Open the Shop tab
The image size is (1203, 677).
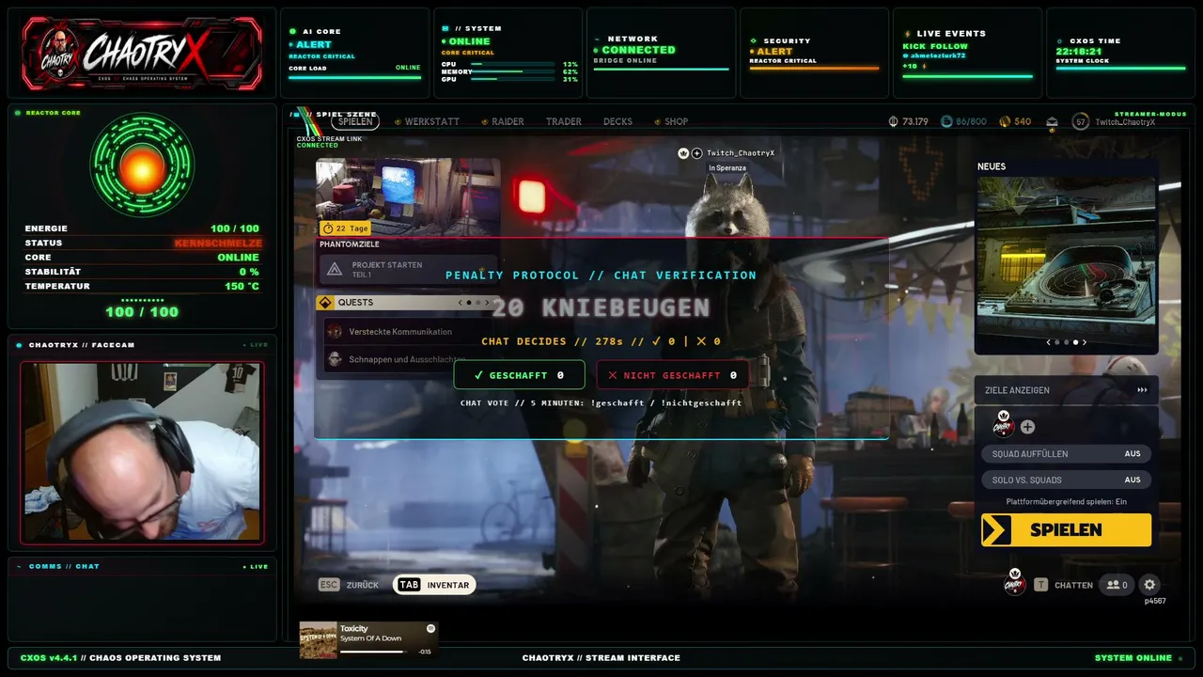[676, 121]
